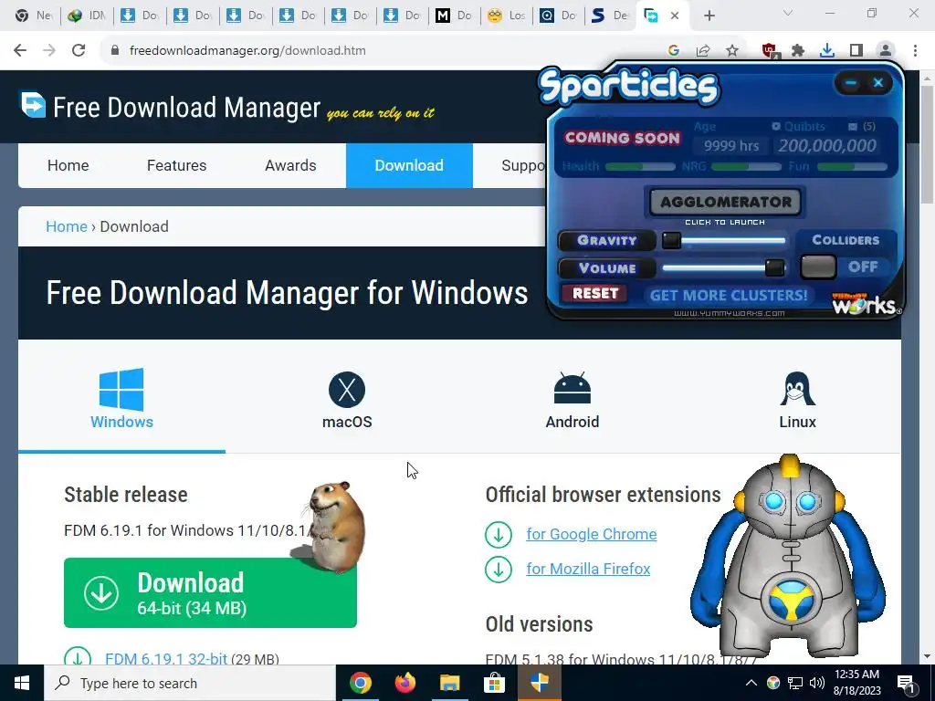Open the Home navigation item
935x701 pixels.
[x=68, y=166]
